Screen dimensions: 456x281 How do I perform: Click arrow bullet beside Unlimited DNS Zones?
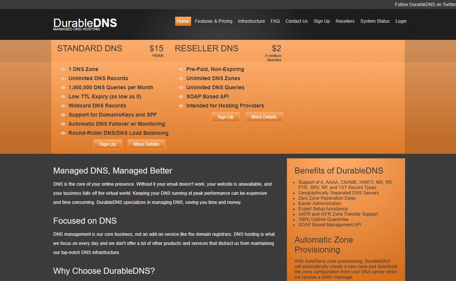181,79
